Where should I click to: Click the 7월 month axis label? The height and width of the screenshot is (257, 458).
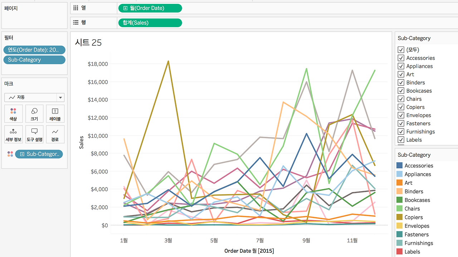(260, 240)
